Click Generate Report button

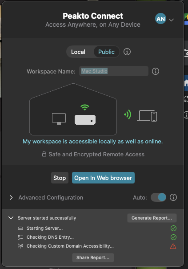pyautogui.click(x=152, y=218)
